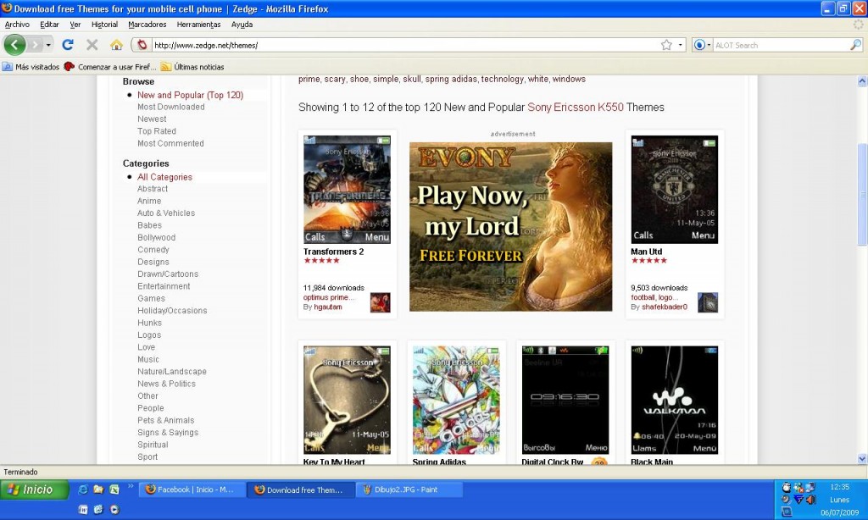868x520 pixels.
Task: Browse Top Rated themes
Action: (x=157, y=131)
